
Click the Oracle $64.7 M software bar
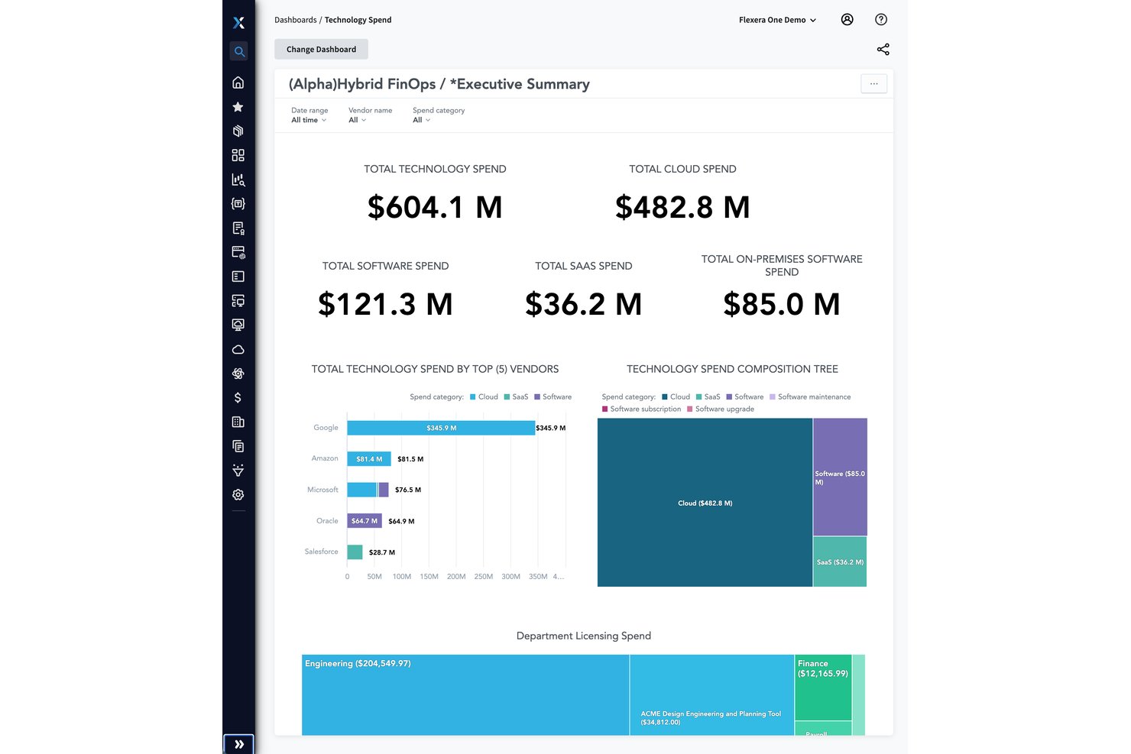point(365,521)
